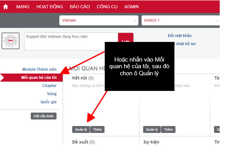This screenshot has width=239, height=145.
Task: Open the HOẠT ĐỘNG menu
Action: coord(50,7)
